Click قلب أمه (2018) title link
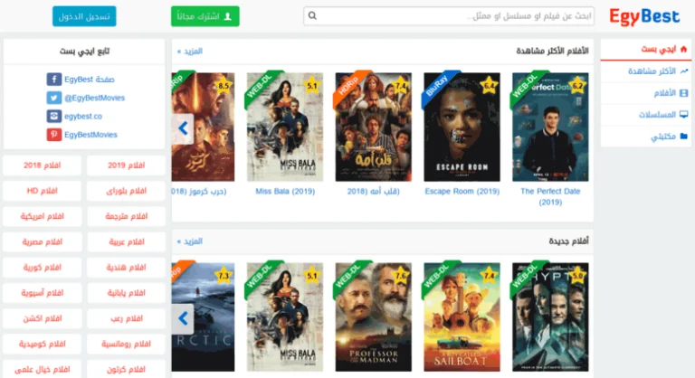The height and width of the screenshot is (378, 695). (x=373, y=192)
